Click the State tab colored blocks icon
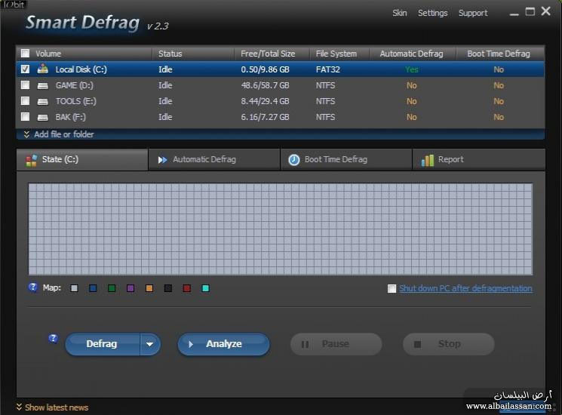Viewport: 562px width, 415px height. coord(32,160)
